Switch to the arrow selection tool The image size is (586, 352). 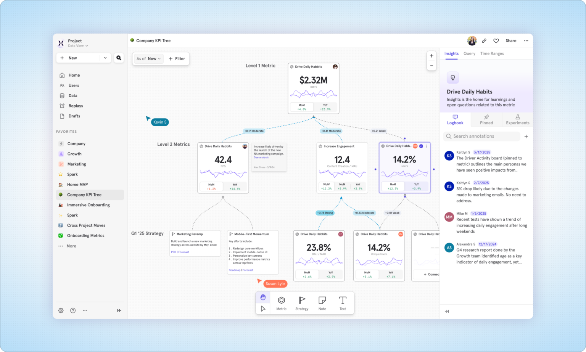(x=263, y=309)
